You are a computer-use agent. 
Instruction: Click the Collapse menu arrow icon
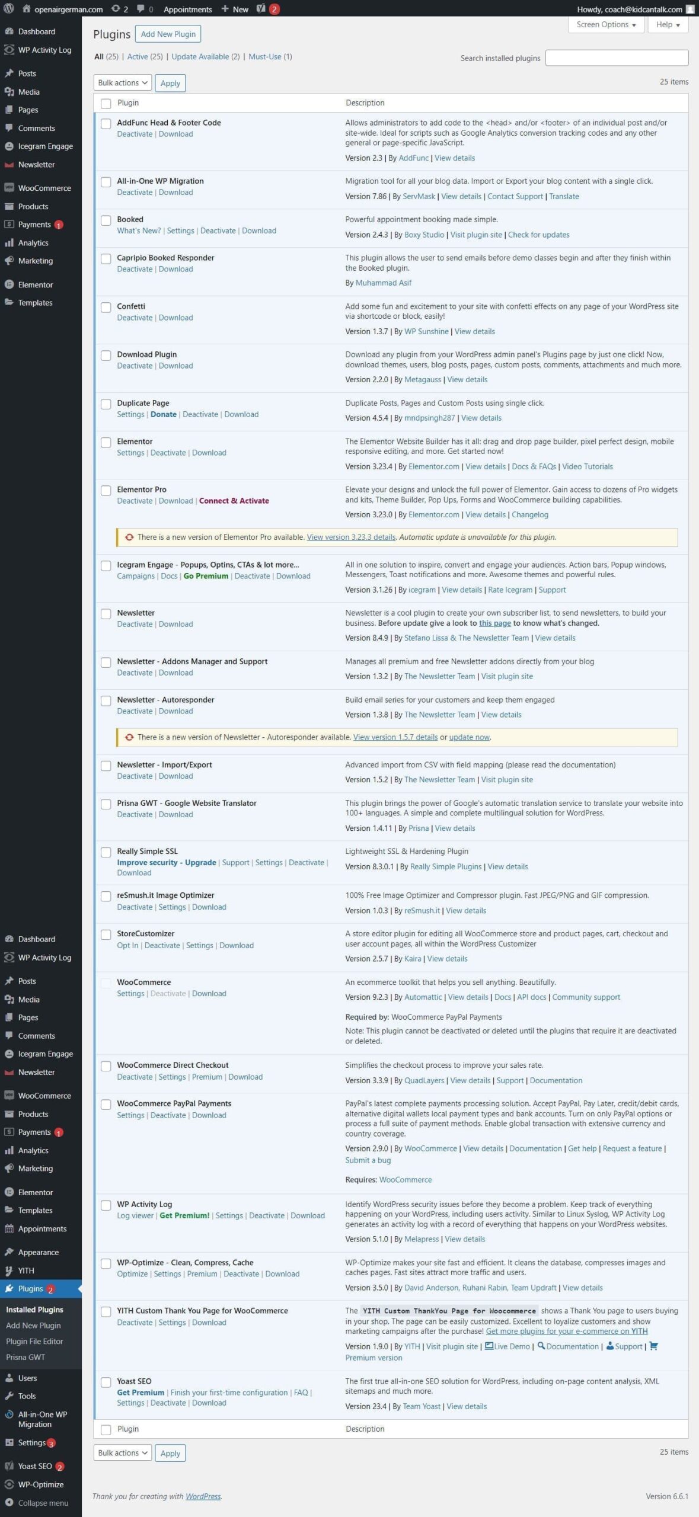coord(9,1503)
